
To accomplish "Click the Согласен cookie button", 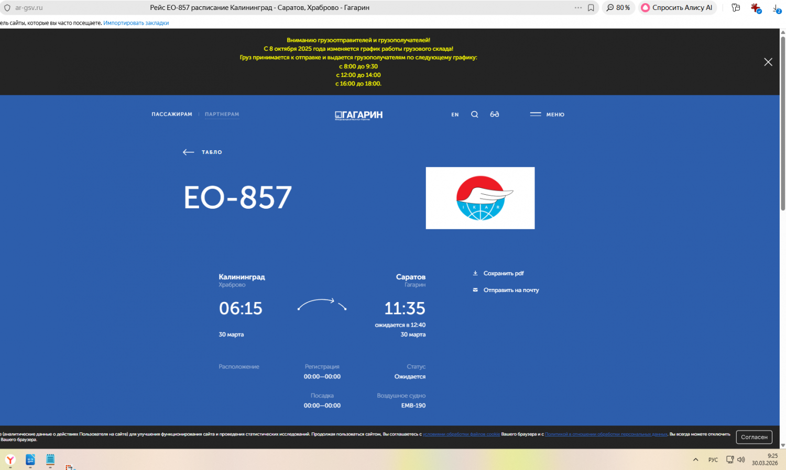I will coord(754,437).
